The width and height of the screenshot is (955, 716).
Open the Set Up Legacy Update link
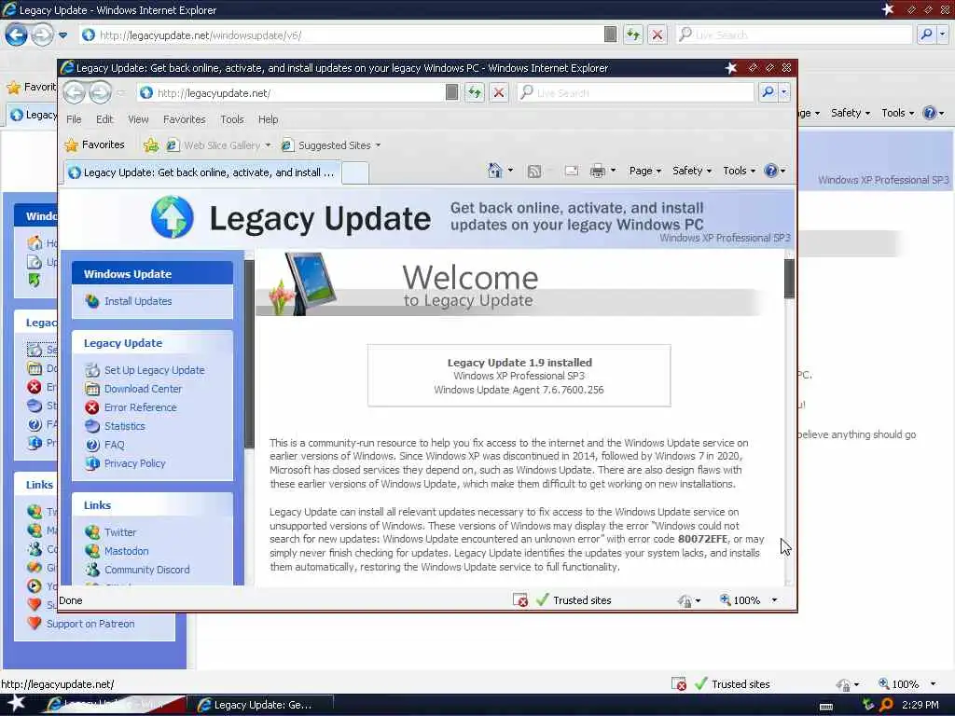click(x=154, y=370)
